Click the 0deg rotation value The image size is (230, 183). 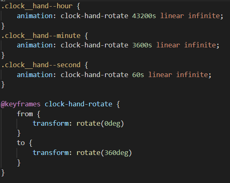point(112,124)
